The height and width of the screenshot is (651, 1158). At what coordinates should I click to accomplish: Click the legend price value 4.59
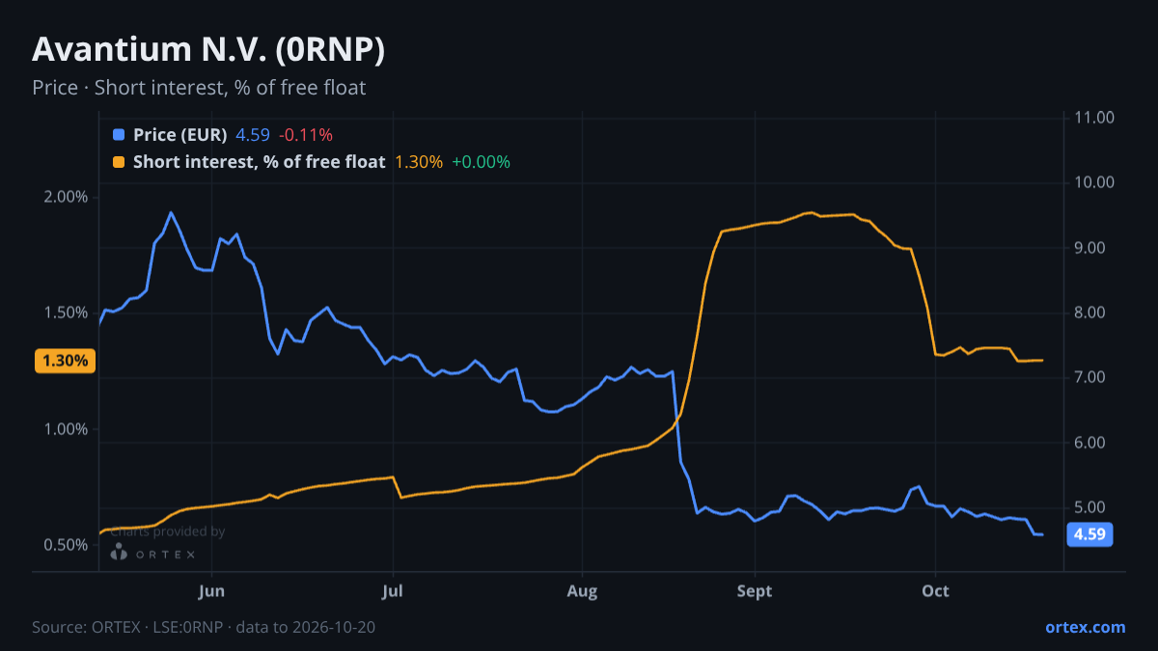pyautogui.click(x=253, y=135)
